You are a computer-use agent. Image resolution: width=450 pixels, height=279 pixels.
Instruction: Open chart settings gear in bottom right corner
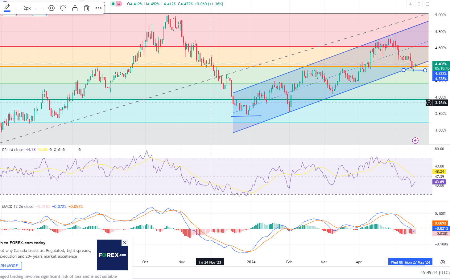(x=443, y=262)
